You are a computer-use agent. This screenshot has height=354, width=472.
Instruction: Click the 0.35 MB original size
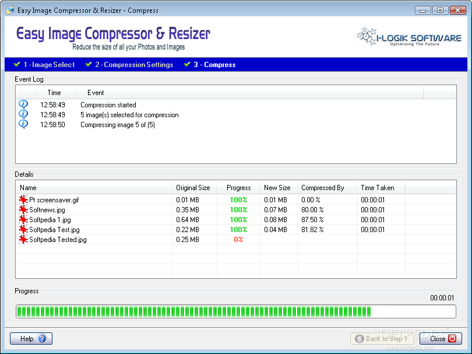[x=188, y=210]
